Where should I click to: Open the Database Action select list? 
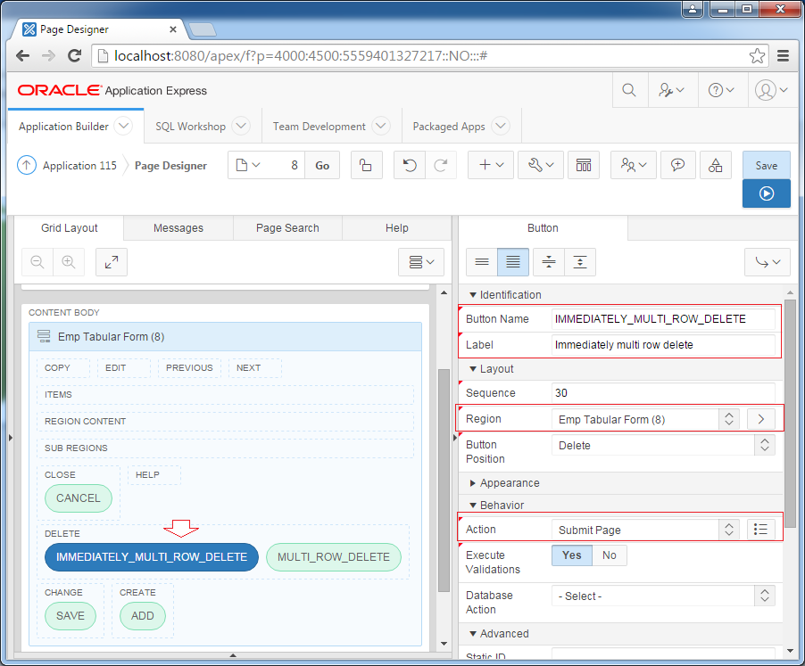[663, 596]
